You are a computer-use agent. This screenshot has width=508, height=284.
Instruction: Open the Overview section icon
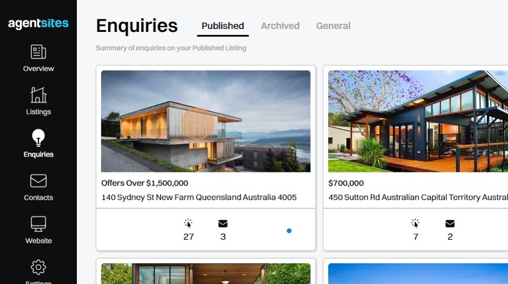(38, 52)
